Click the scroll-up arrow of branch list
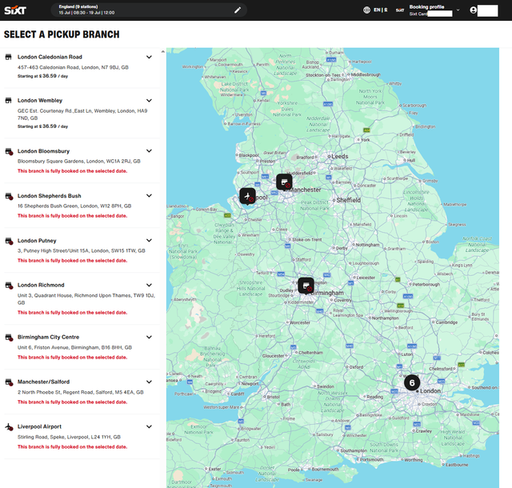 pyautogui.click(x=163, y=51)
